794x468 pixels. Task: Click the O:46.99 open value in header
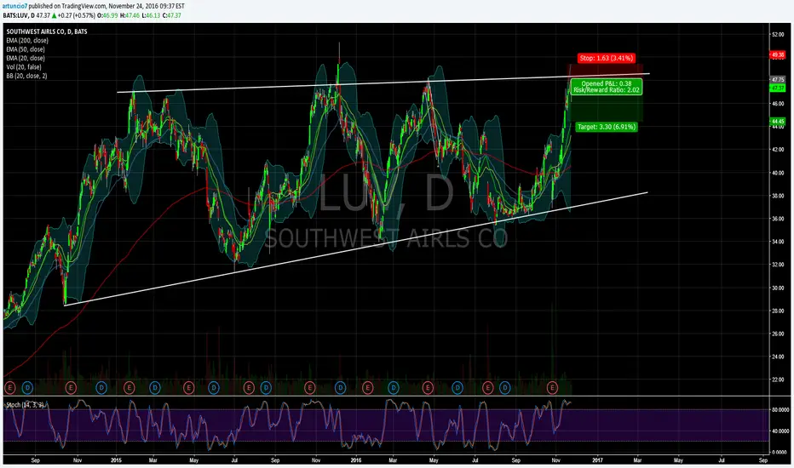(107, 15)
